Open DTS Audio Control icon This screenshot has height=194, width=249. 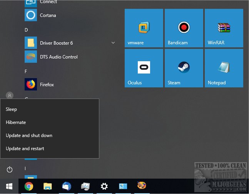pos(31,57)
